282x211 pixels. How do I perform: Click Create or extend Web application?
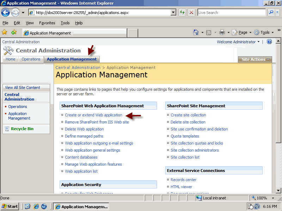coord(93,115)
